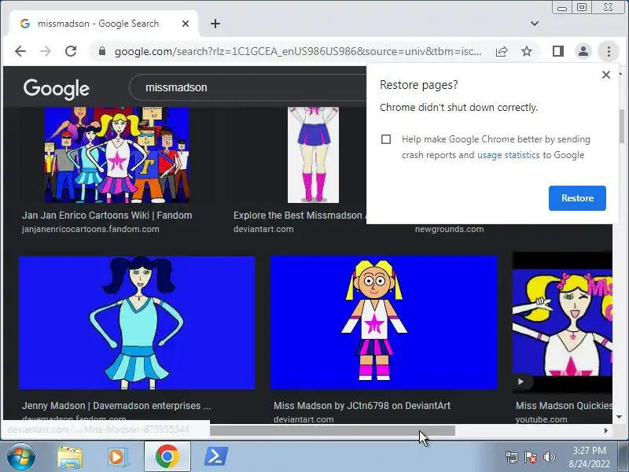Click the forward navigation arrow

(46, 51)
